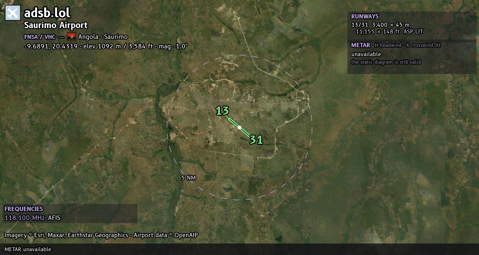479x255 pixels.
Task: Click 'the static diagram is still valid' note
Action: (386, 62)
